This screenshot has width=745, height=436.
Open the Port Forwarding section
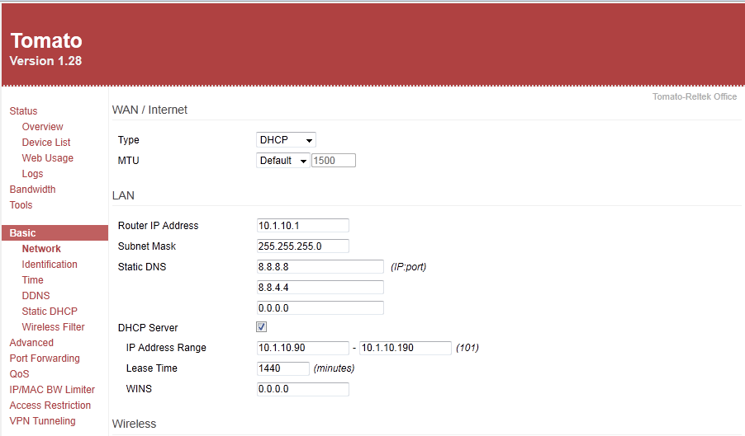pyautogui.click(x=45, y=359)
